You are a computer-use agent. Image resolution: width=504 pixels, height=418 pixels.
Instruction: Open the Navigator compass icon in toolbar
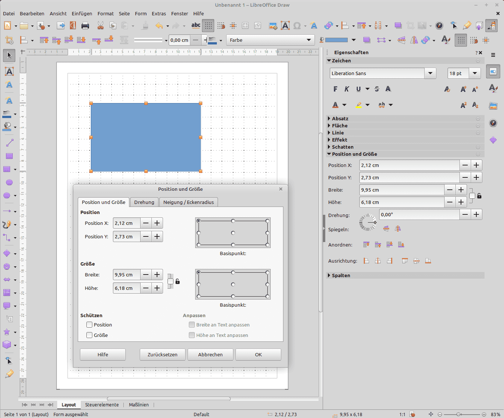pos(440,25)
